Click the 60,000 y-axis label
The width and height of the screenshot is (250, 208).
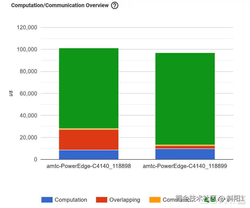coord(28,93)
